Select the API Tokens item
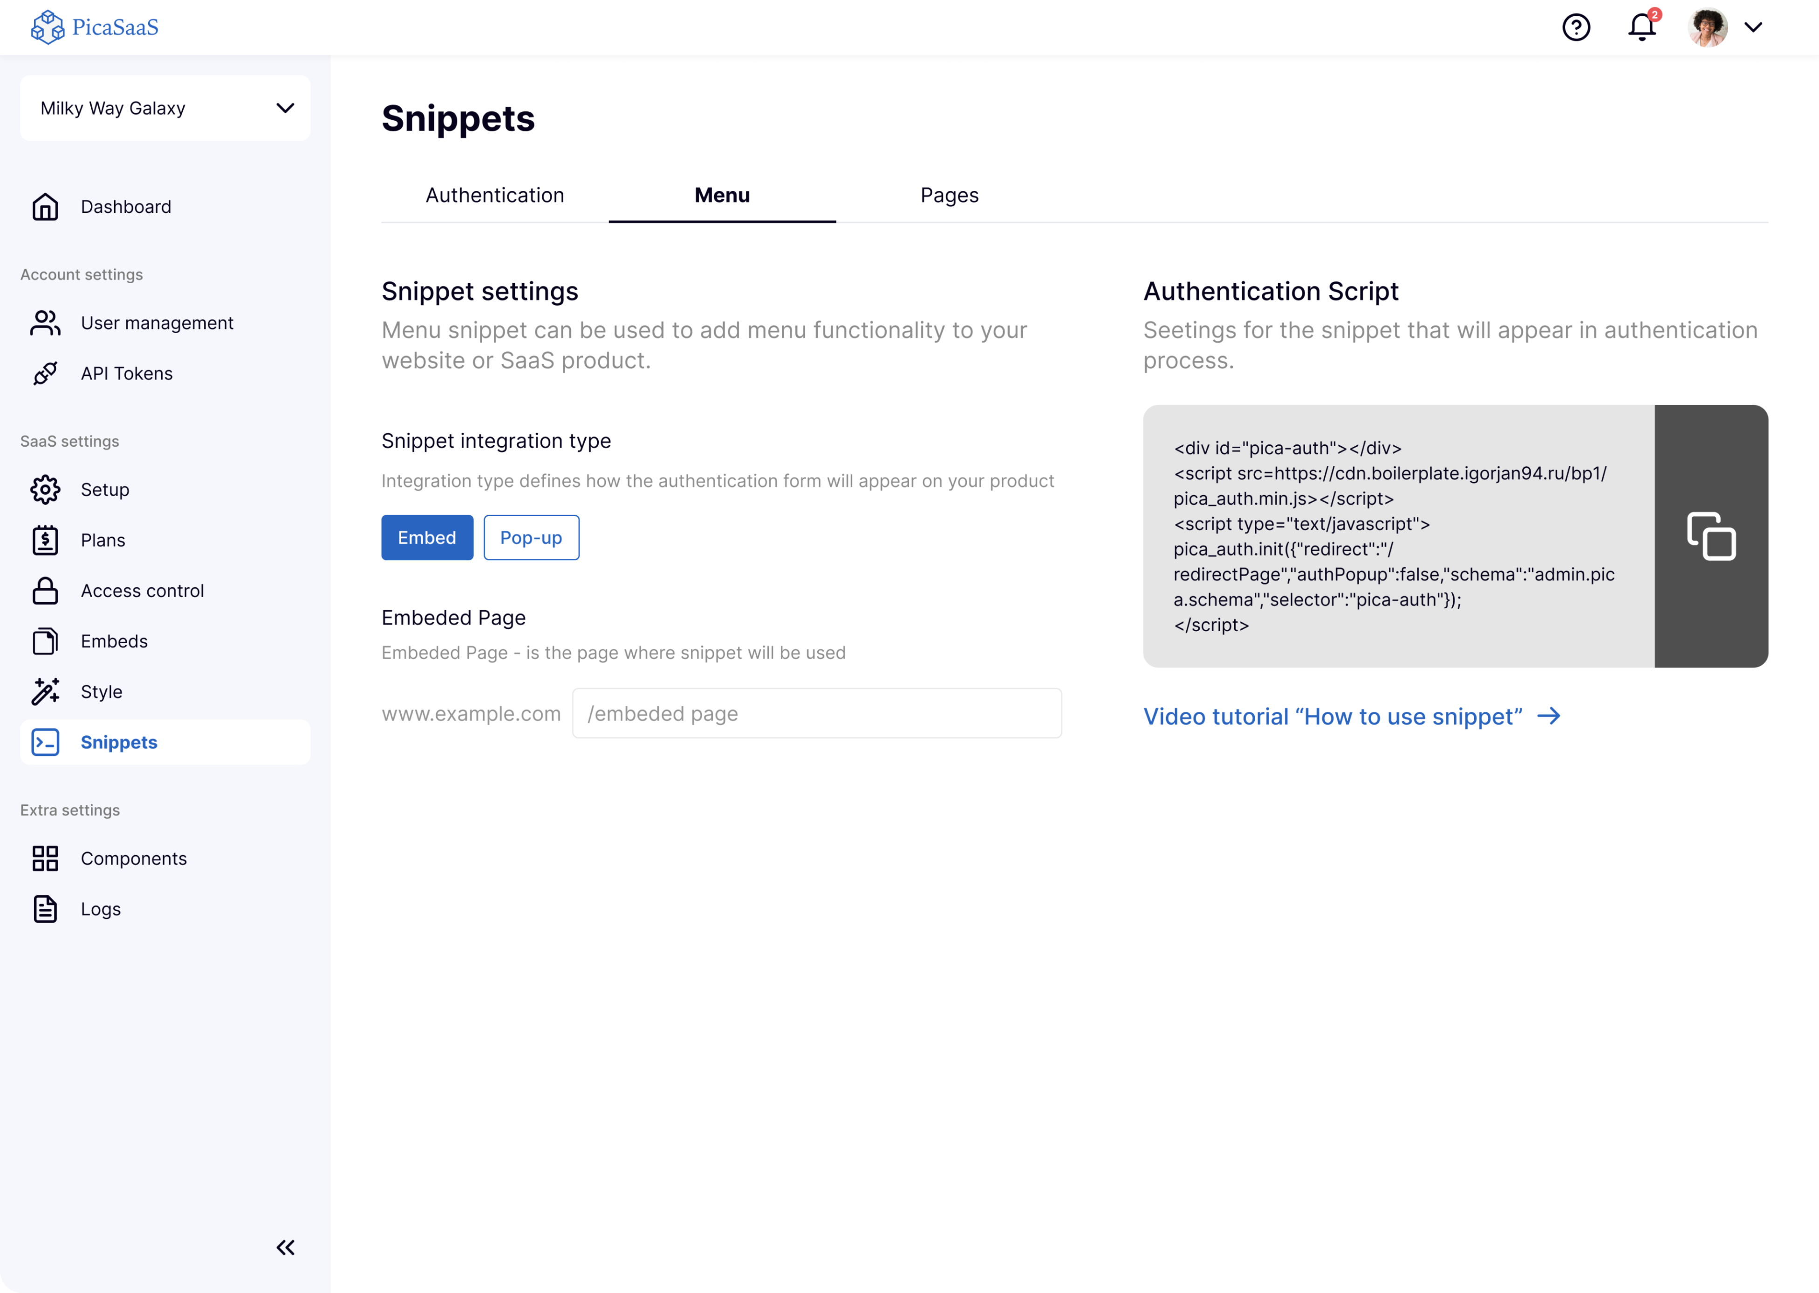The image size is (1819, 1293). 127,373
